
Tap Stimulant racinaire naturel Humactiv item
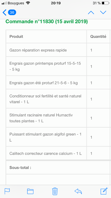[41, 118]
